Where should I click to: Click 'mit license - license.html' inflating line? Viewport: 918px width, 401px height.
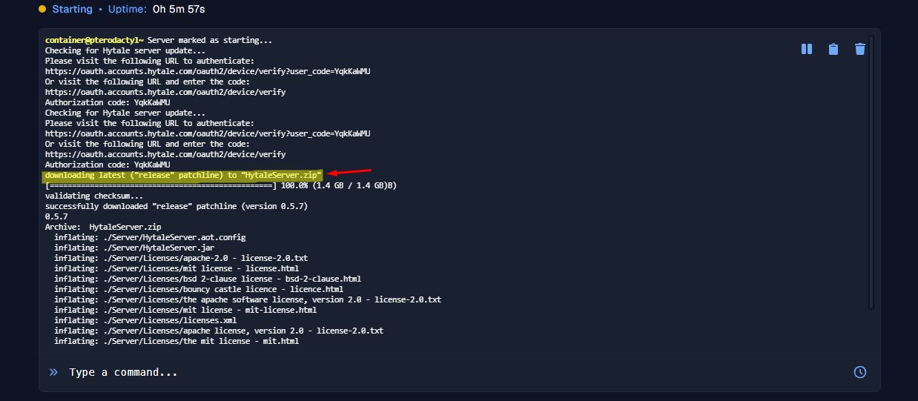point(176,268)
